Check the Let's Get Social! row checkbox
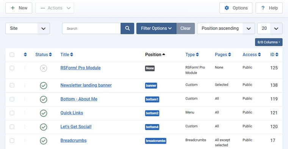Image resolution: width=288 pixels, height=149 pixels. coord(12,127)
